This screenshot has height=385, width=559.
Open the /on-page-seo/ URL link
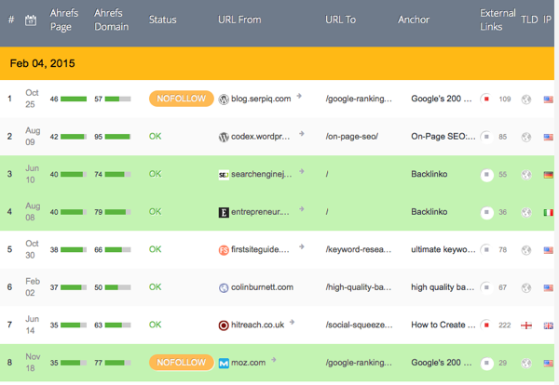[x=351, y=136]
